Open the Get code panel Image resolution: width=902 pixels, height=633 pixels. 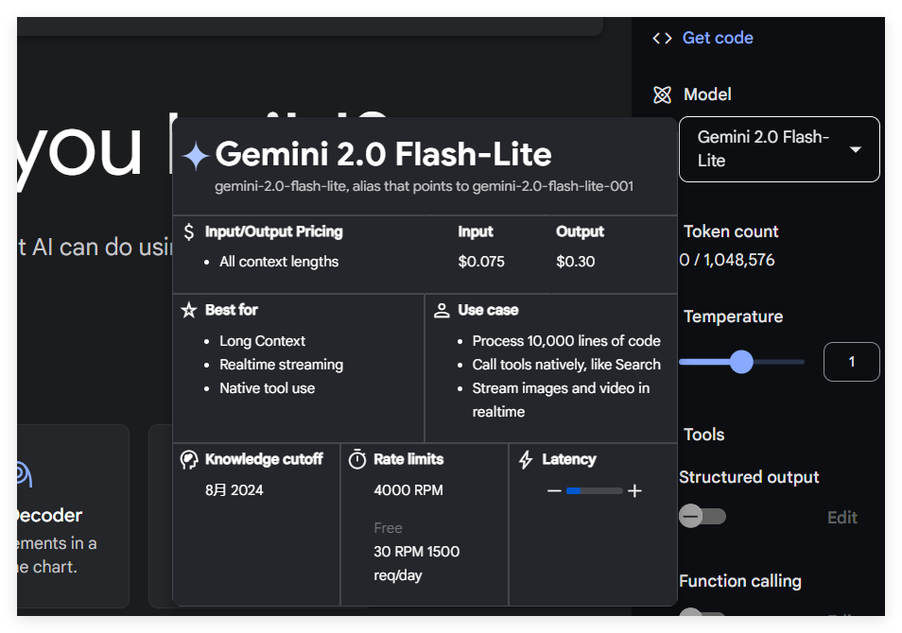(717, 38)
